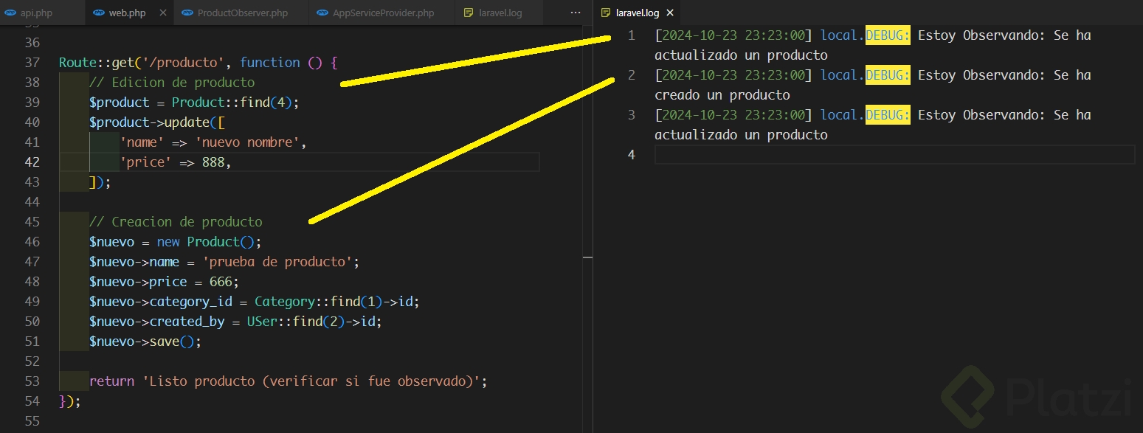Image resolution: width=1143 pixels, height=433 pixels.
Task: Click the PHP icon on api.php tab
Action: click(10, 13)
